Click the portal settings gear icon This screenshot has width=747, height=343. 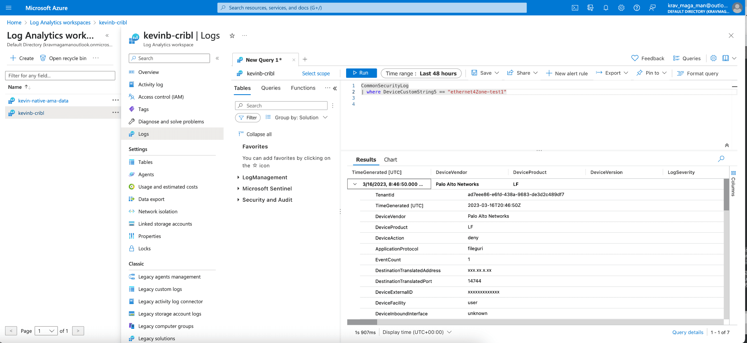(x=621, y=8)
